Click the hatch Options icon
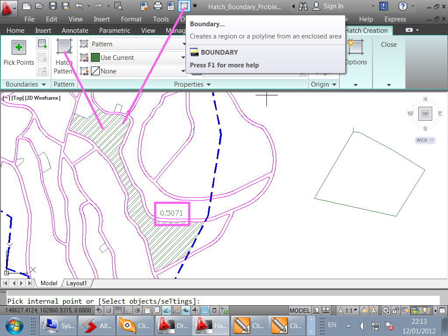448x336 pixels. pyautogui.click(x=355, y=47)
